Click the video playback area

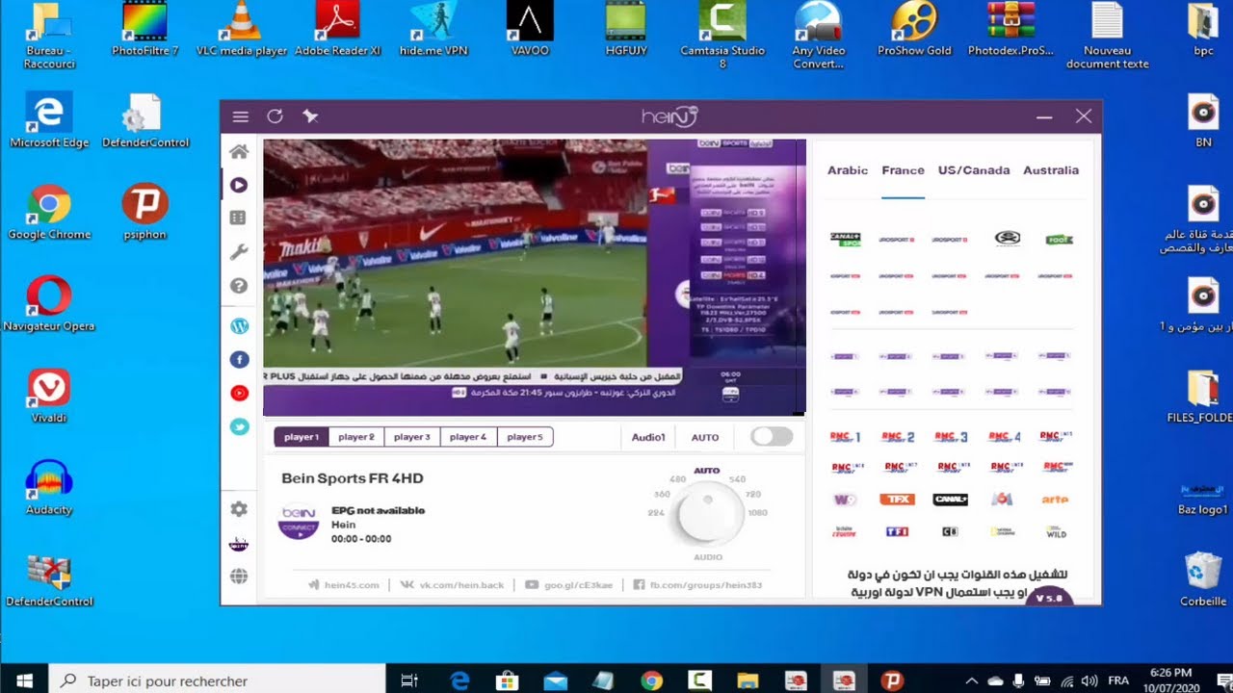534,277
